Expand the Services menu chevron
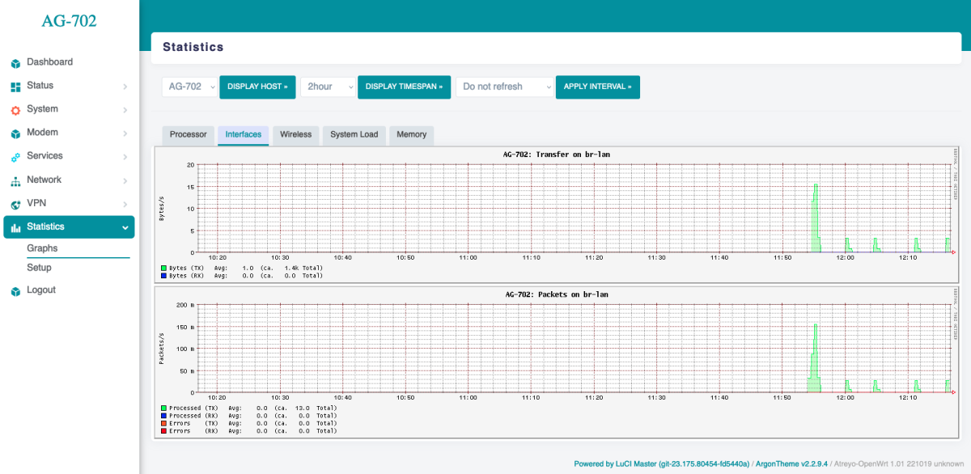 click(125, 156)
